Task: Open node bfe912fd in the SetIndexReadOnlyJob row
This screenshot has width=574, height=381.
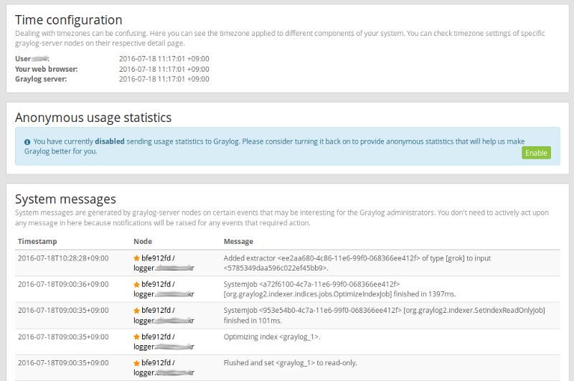Action: coord(158,310)
